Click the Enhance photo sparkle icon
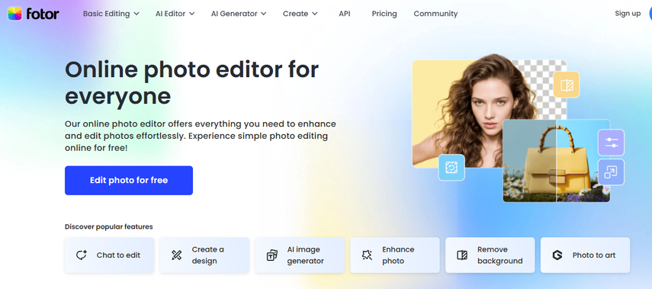Screen dimensions: 652x289 click(367, 255)
